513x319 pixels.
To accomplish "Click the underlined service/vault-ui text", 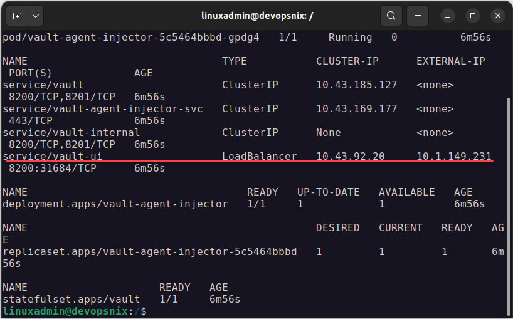I will (53, 156).
